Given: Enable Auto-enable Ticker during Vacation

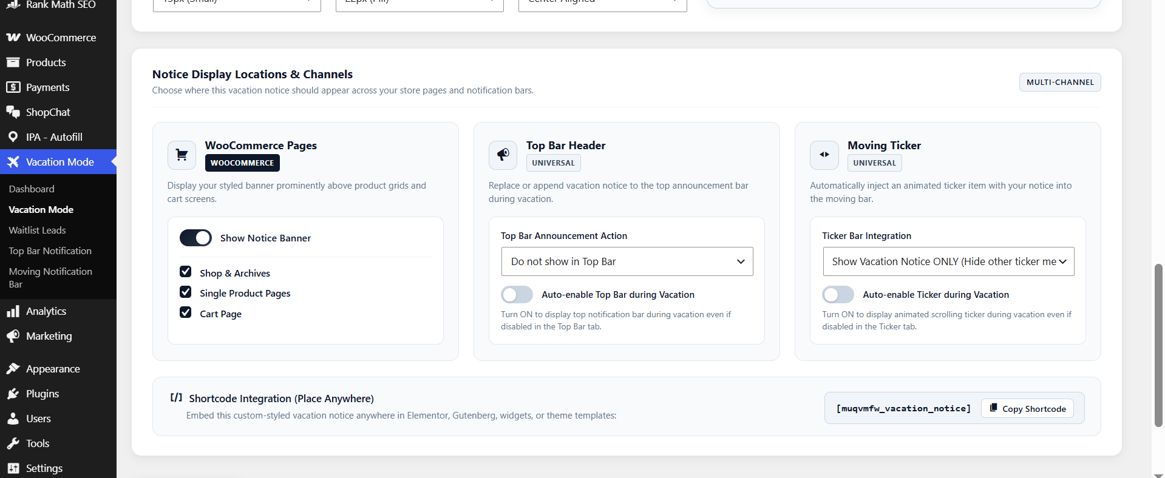Looking at the screenshot, I should [838, 295].
